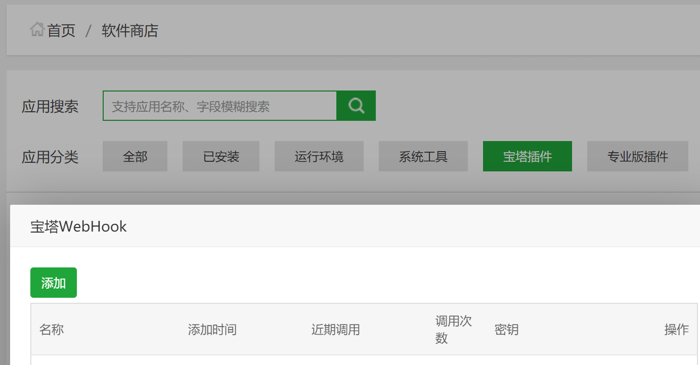Viewport: 700px width, 365px height.
Task: Open the 首页 breadcrumb link
Action: pos(61,31)
